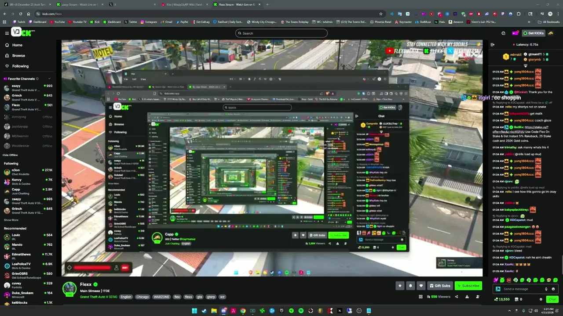Open the Grand Theft Auto V category link
The image size is (563, 316).
[99, 297]
